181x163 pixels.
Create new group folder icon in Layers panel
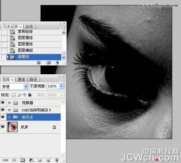coord(40,160)
